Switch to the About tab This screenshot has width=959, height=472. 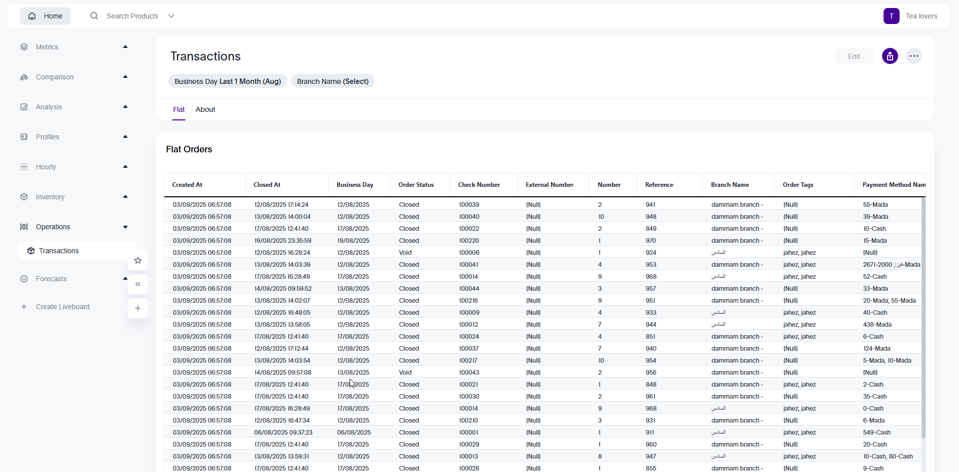[x=205, y=109]
